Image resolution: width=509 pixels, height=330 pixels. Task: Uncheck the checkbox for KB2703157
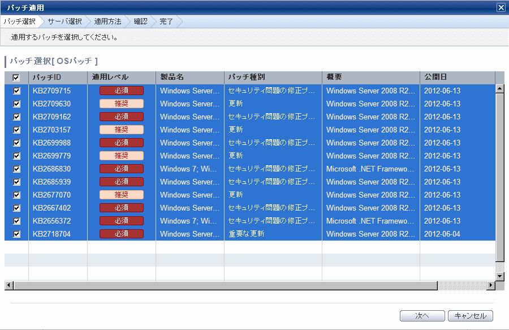tap(16, 130)
